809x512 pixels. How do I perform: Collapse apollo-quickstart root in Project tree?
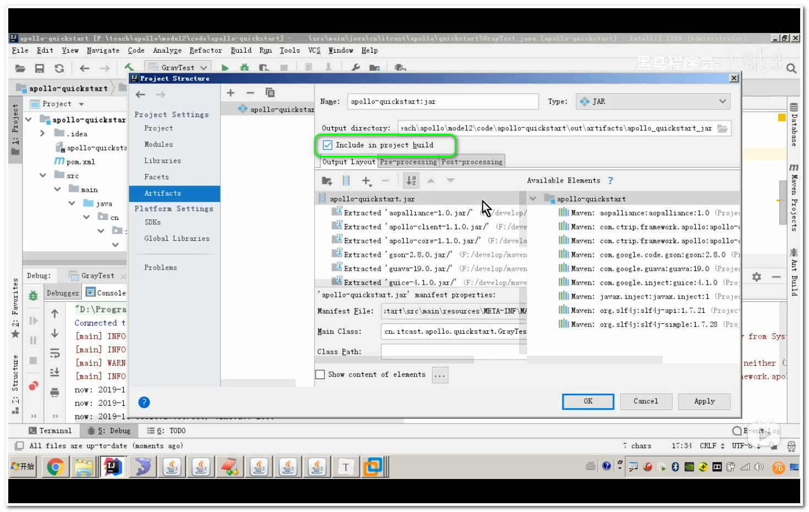coord(29,119)
